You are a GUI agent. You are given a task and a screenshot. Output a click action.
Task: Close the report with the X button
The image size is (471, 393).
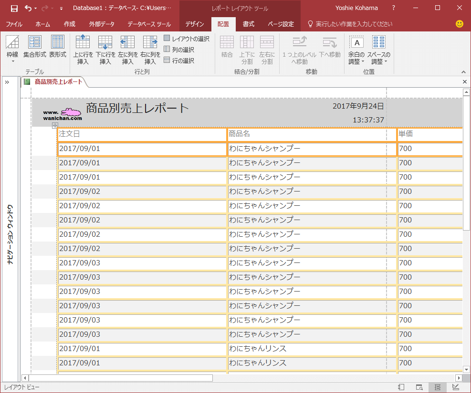[465, 81]
